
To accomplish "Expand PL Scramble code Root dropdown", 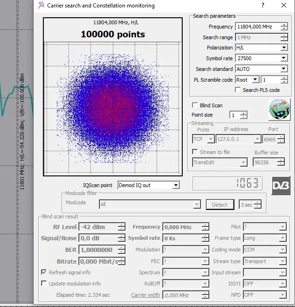I will 255,80.
